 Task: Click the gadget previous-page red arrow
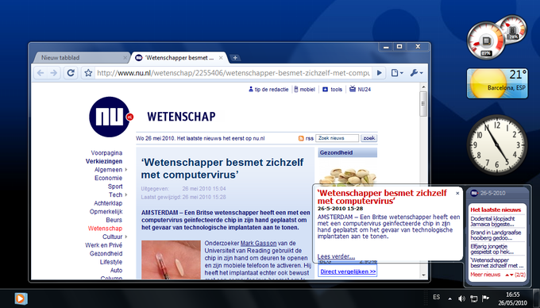507,275
